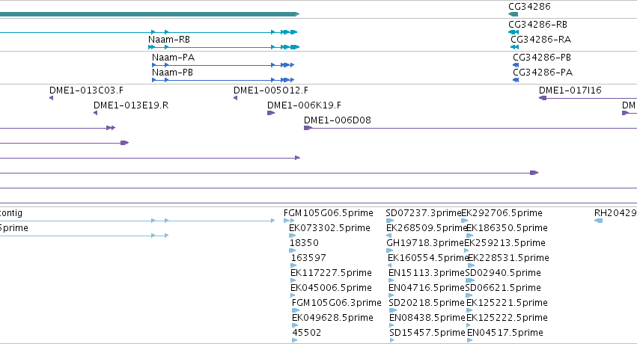Open the SD06621.5prime EST label

tap(503, 288)
